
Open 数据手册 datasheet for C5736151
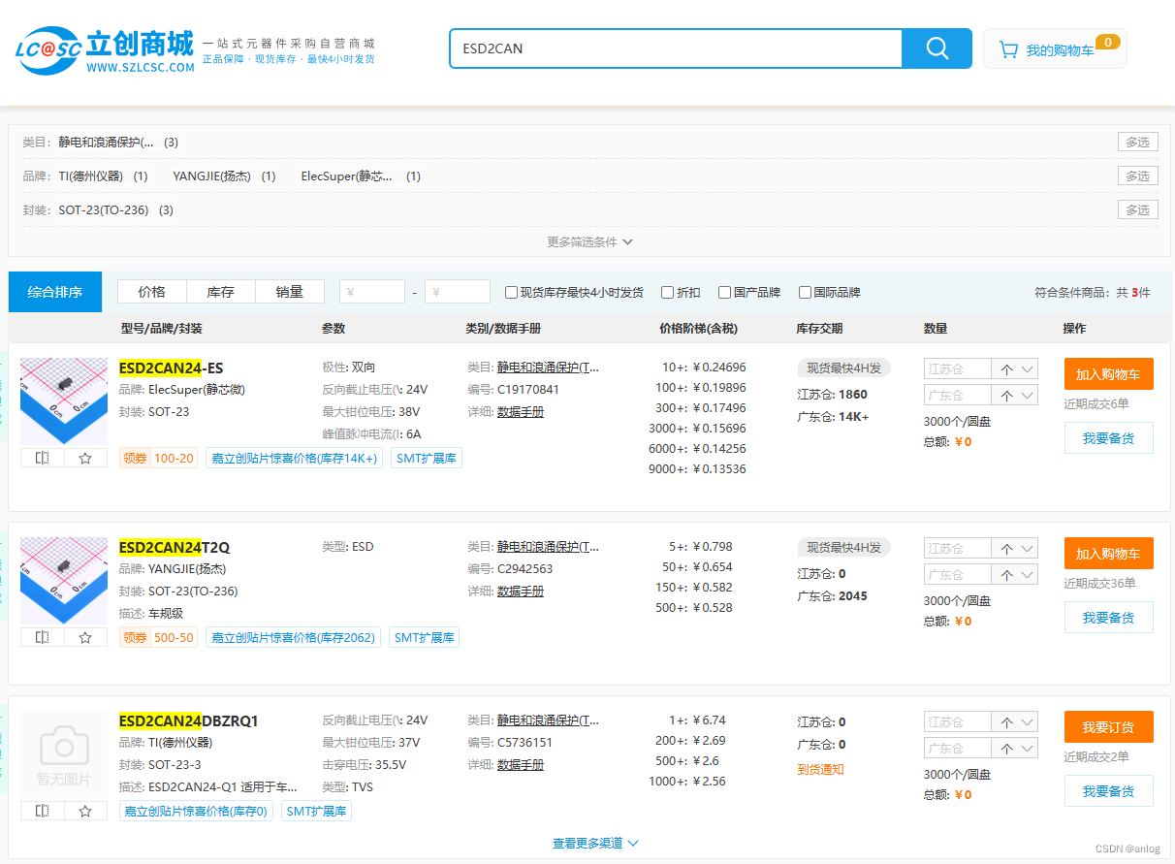tap(521, 765)
